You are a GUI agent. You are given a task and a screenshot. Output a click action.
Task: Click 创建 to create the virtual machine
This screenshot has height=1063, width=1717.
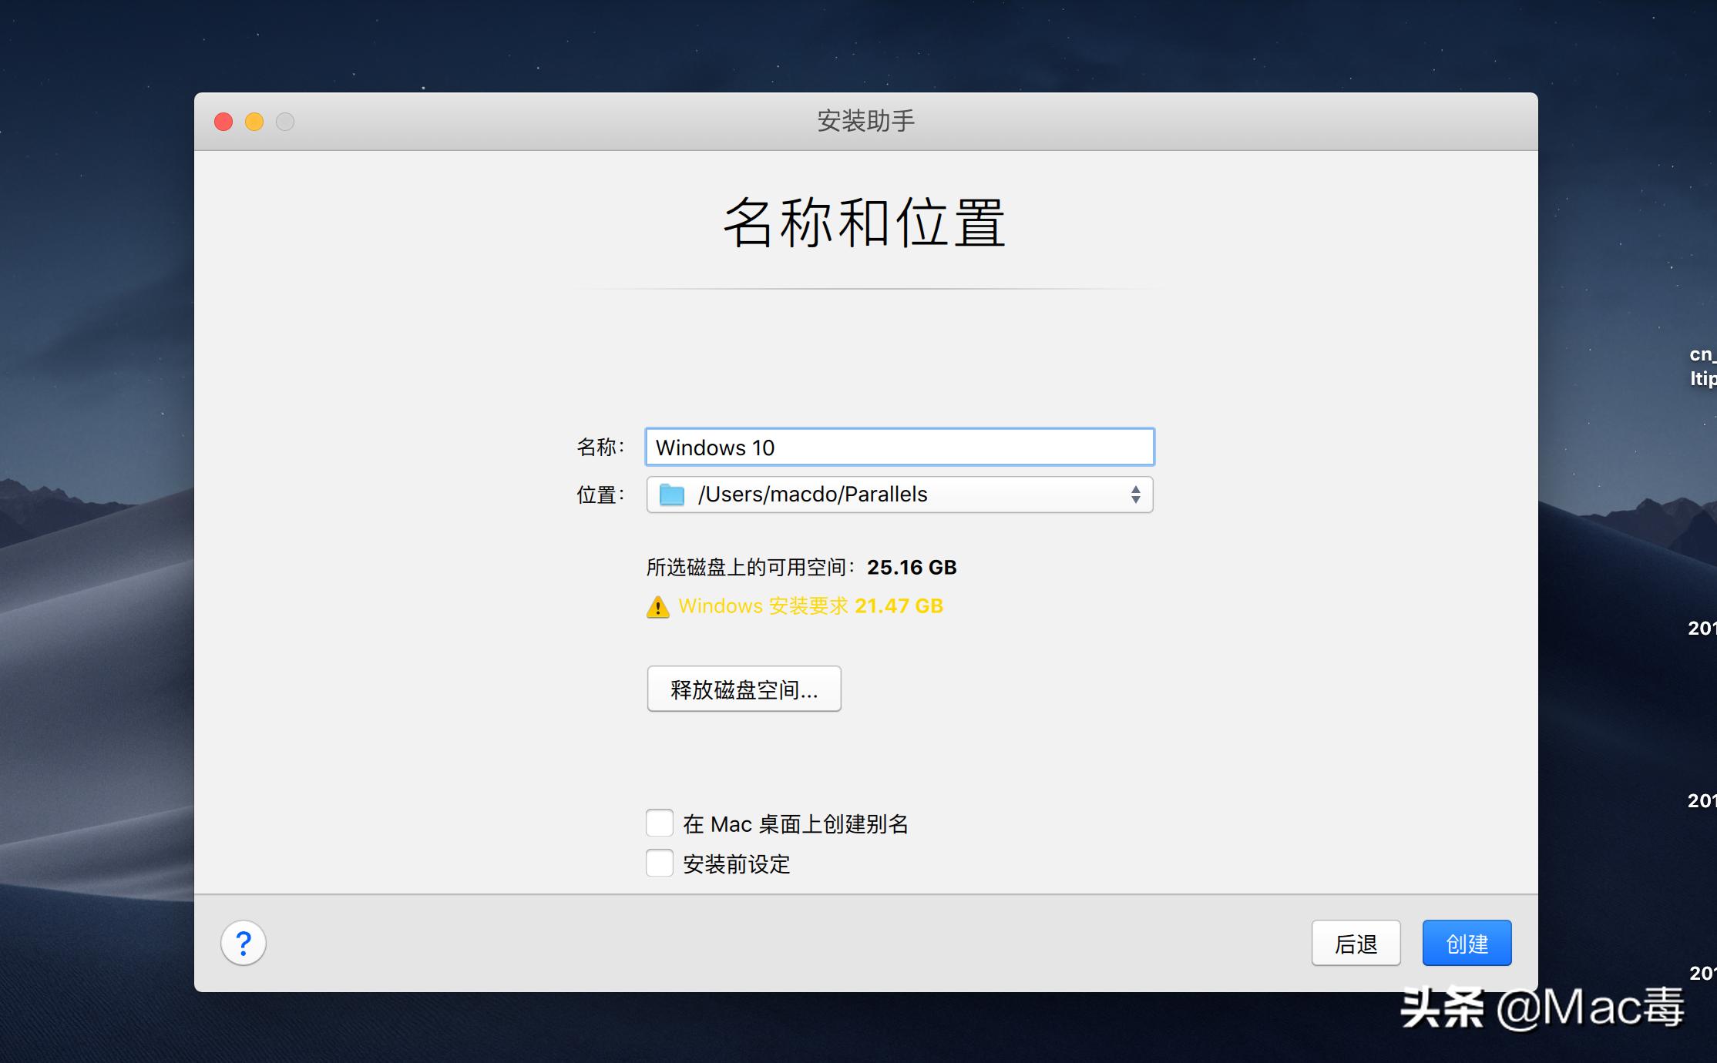coord(1467,942)
